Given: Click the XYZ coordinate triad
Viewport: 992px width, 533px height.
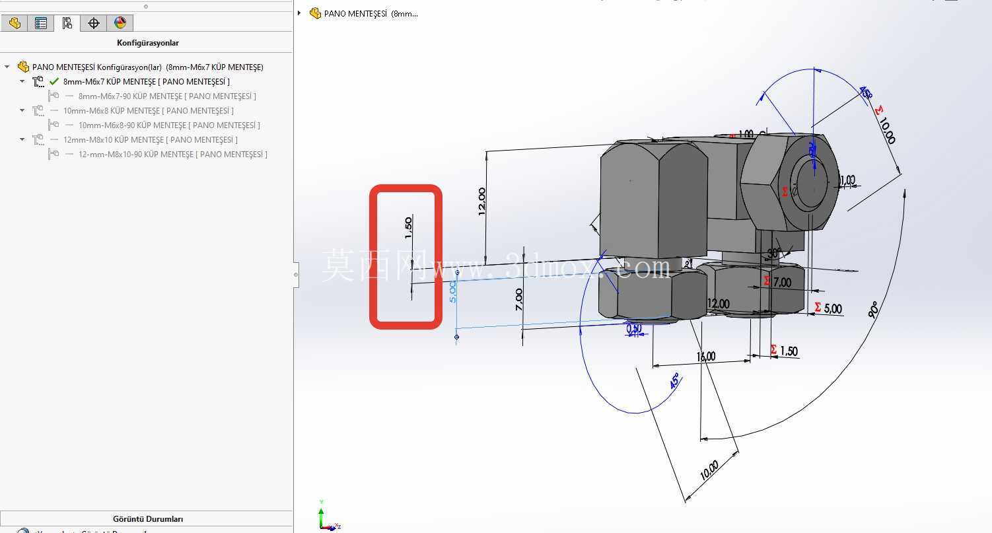Looking at the screenshot, I should click(x=328, y=517).
